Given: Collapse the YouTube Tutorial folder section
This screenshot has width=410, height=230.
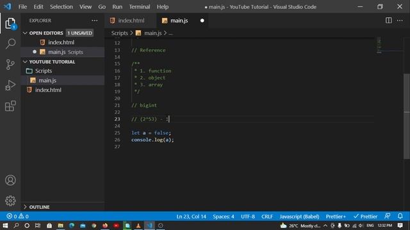Looking at the screenshot, I should pyautogui.click(x=25, y=62).
